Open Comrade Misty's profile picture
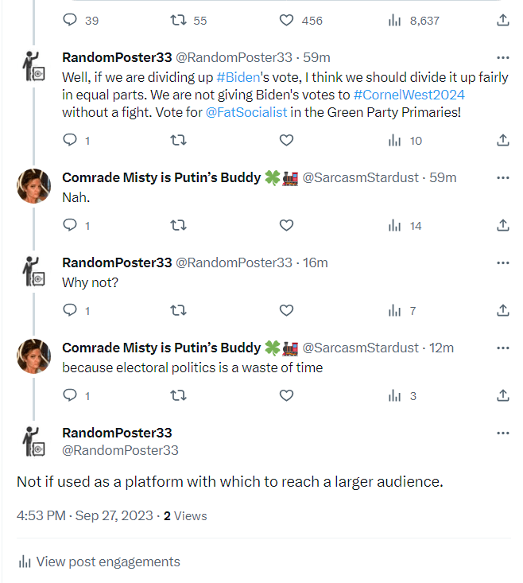Viewport: 523px width, 583px height. tap(33, 186)
